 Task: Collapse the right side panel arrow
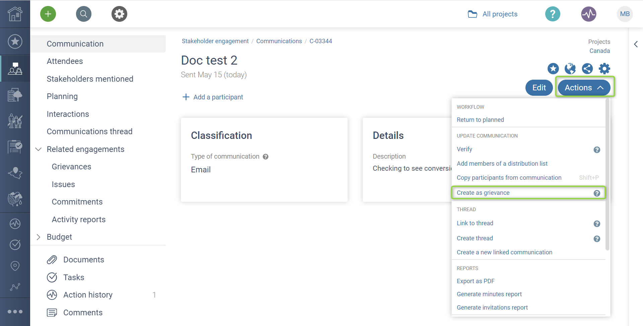[636, 44]
